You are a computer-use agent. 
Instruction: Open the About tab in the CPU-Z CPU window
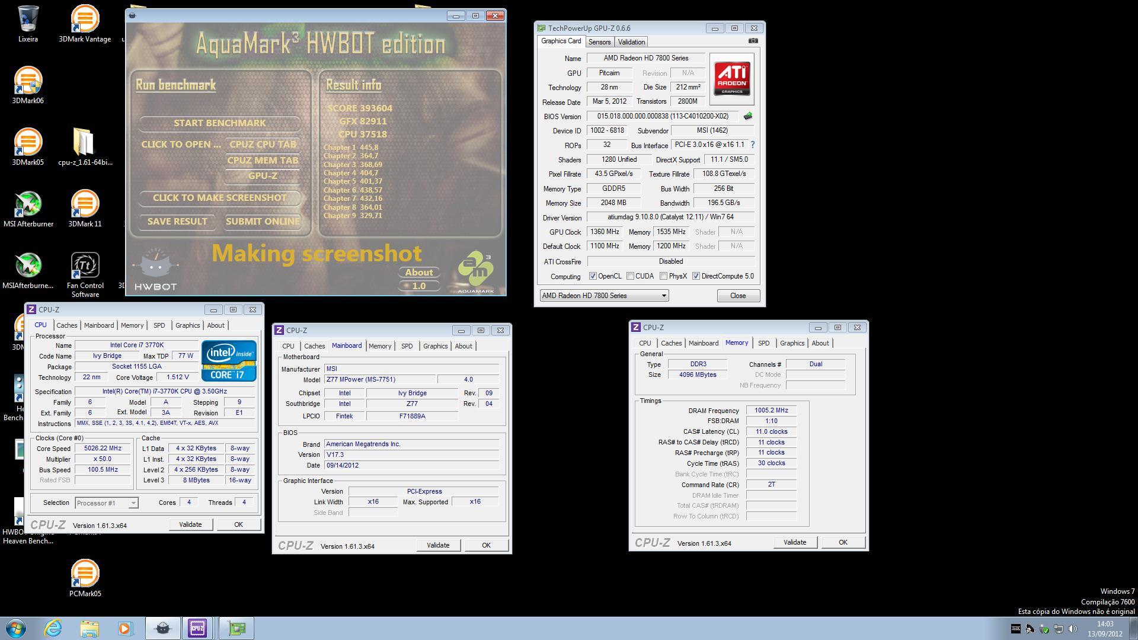click(216, 325)
